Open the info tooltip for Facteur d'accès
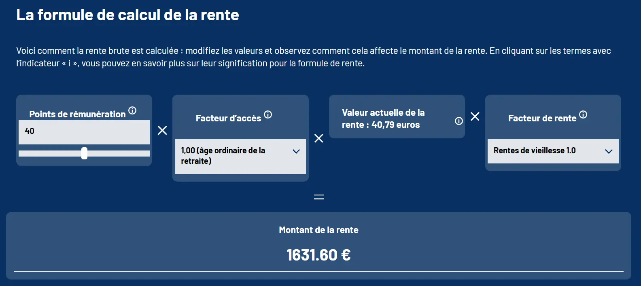Screen dimensions: 641x286 point(268,114)
